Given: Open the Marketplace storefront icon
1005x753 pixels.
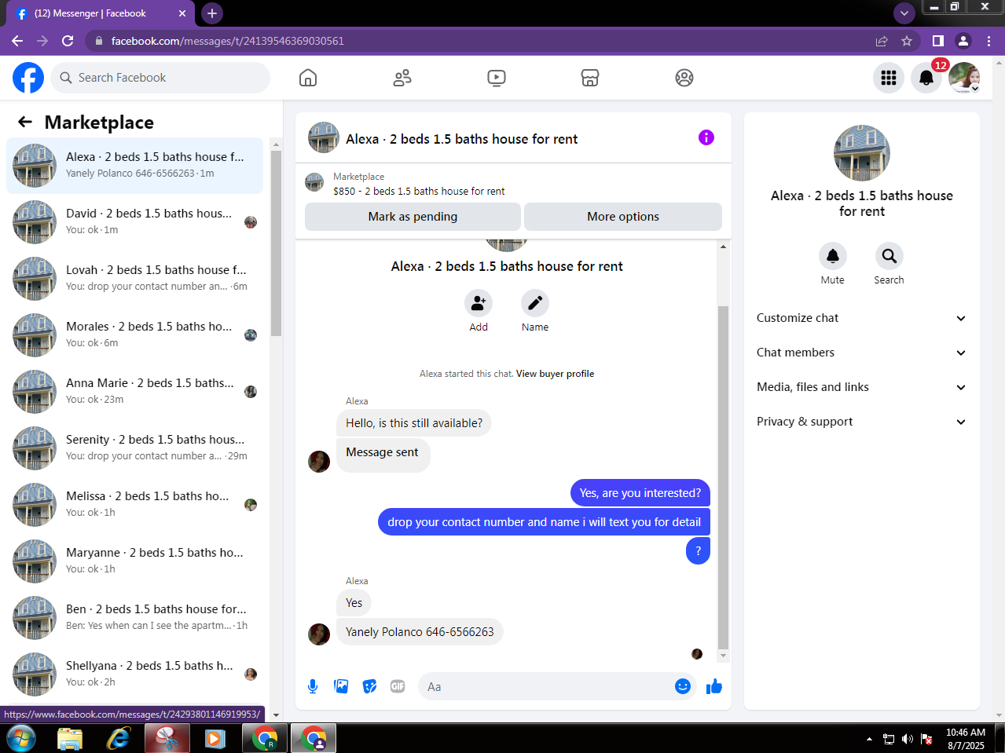Looking at the screenshot, I should [x=590, y=78].
